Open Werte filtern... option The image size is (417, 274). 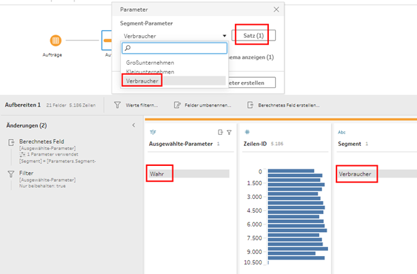click(x=142, y=105)
